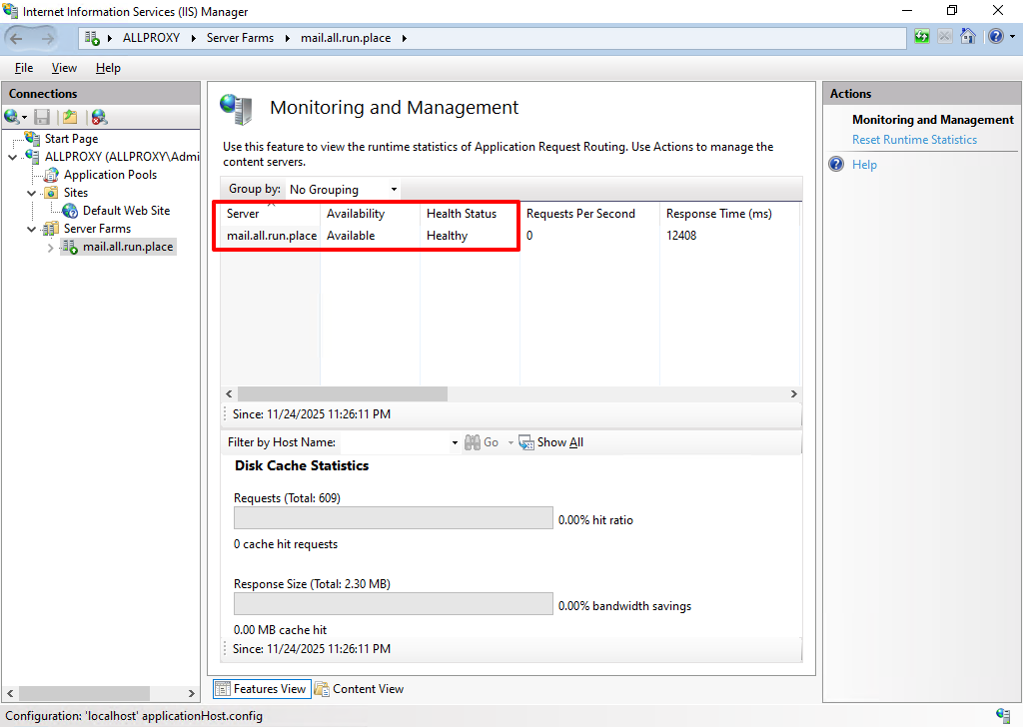
Task: Click Show All button
Action: pyautogui.click(x=550, y=442)
